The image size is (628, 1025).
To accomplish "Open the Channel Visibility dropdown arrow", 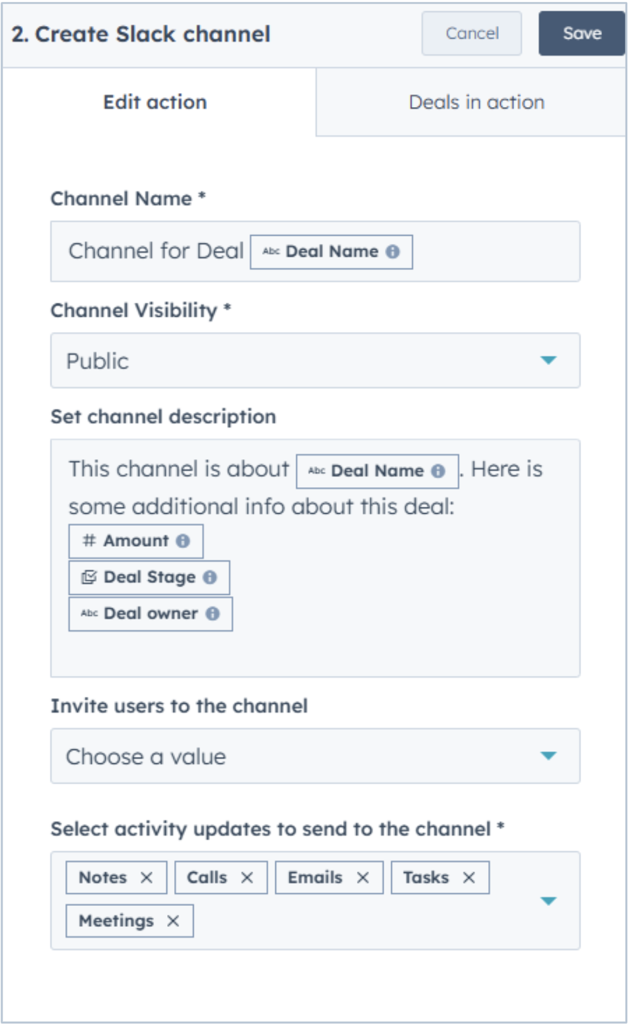I will [548, 360].
